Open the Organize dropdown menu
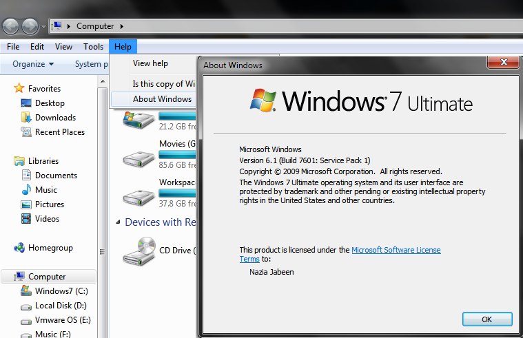This screenshot has width=523, height=338. [33, 64]
